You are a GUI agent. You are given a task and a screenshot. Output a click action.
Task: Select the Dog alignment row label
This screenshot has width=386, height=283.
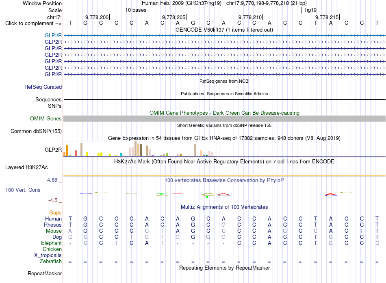pyautogui.click(x=57, y=237)
